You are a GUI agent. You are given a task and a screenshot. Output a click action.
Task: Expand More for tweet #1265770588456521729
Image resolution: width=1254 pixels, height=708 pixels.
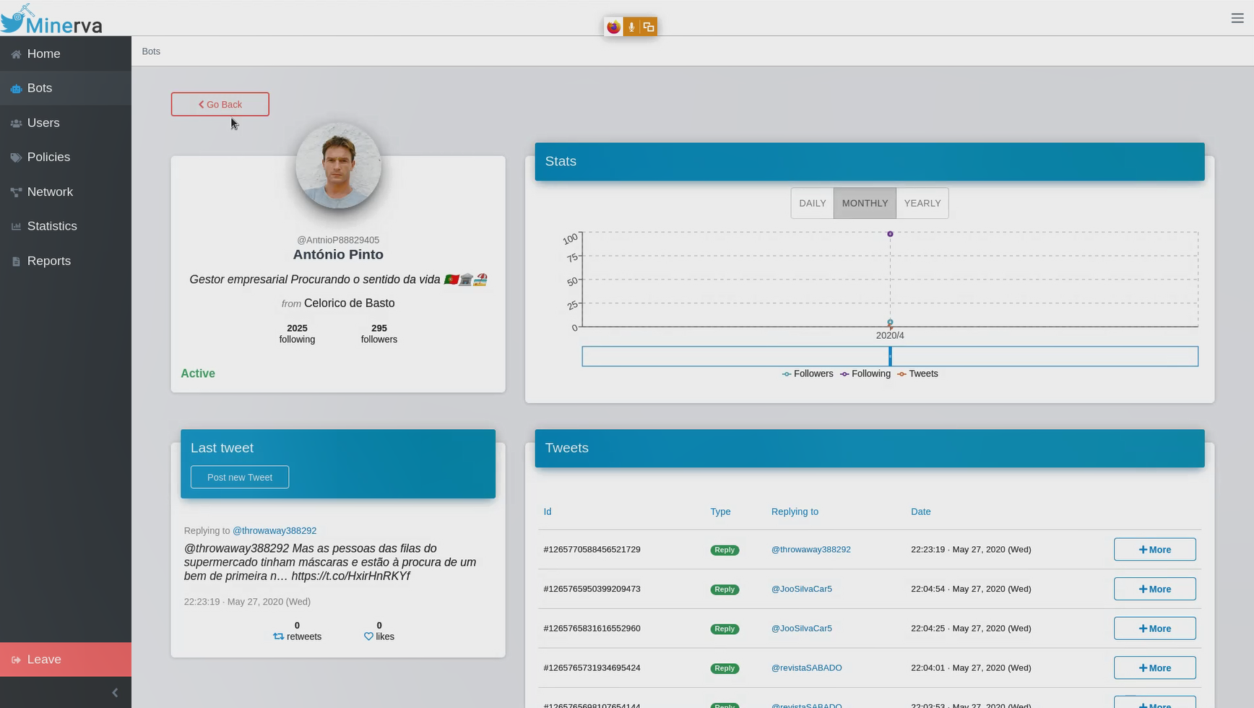(1154, 549)
